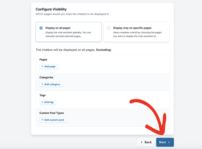
Task: Click the 'Custom Post Types' section label
Action: pyautogui.click(x=52, y=113)
